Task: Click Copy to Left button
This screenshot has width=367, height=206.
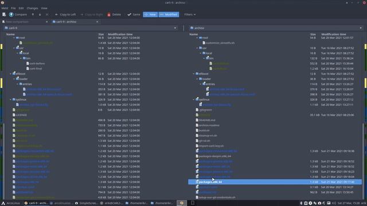Action: click(x=65, y=14)
